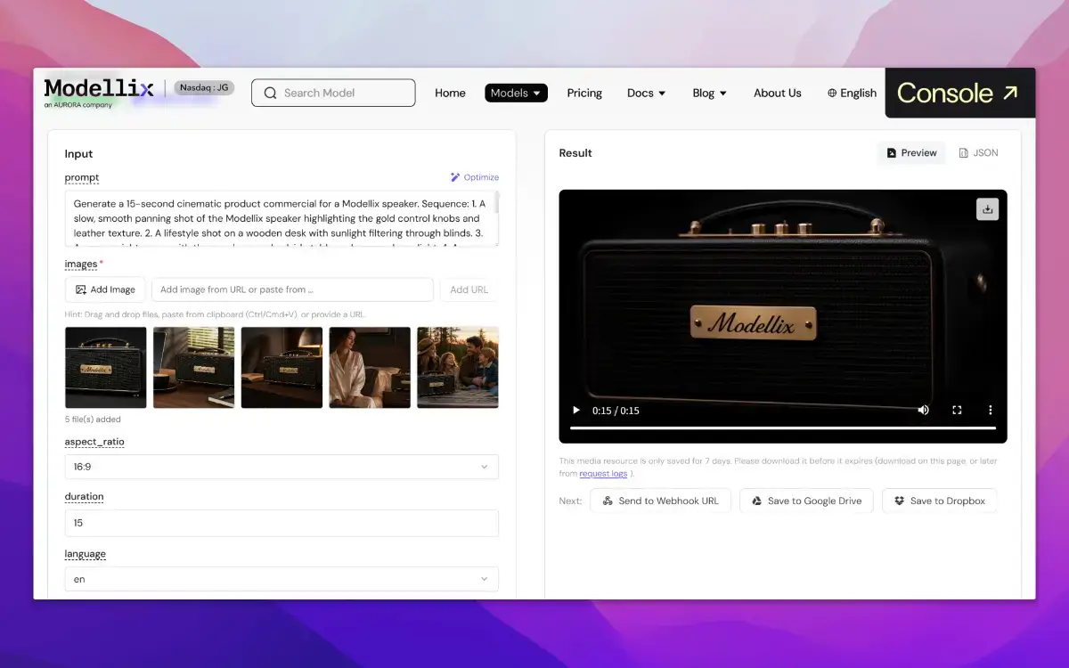Open the English language selector
Image resolution: width=1069 pixels, height=668 pixels.
click(x=852, y=93)
